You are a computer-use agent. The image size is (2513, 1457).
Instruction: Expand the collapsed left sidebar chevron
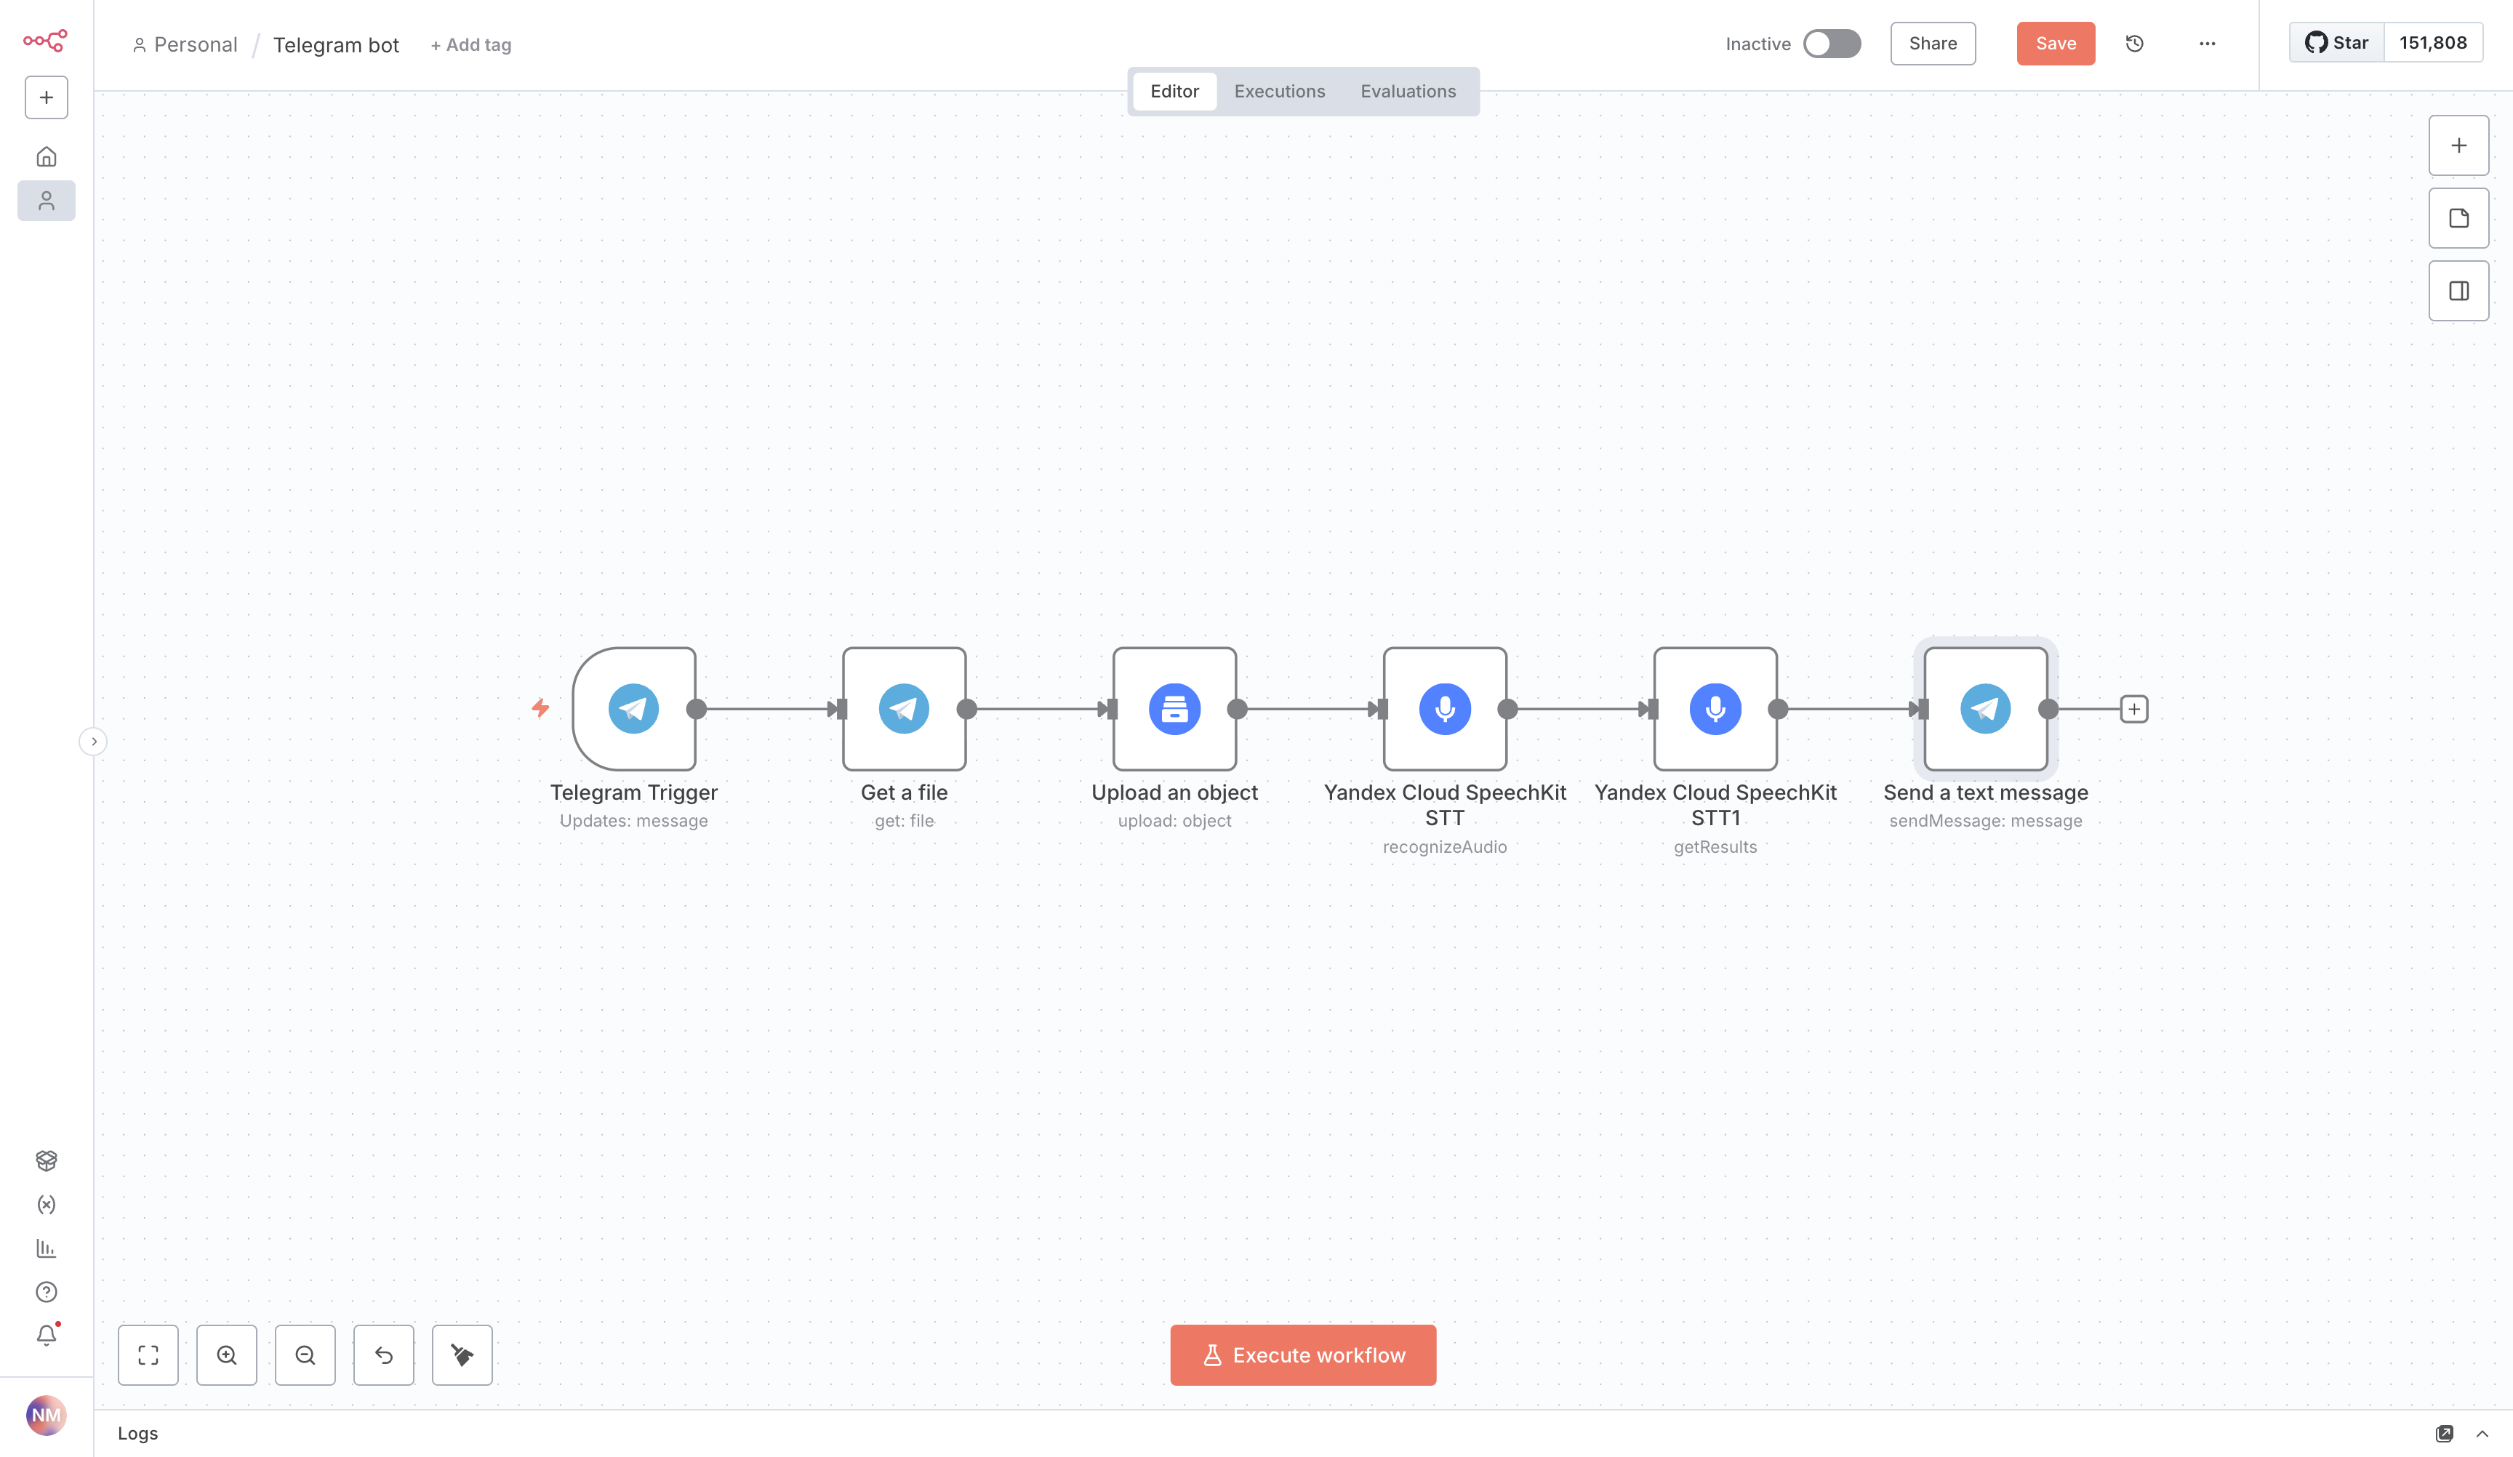(x=94, y=741)
